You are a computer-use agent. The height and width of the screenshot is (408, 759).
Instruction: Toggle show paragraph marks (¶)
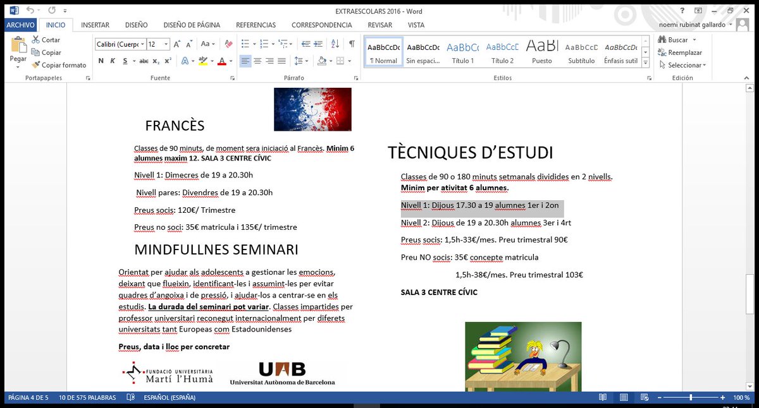352,44
